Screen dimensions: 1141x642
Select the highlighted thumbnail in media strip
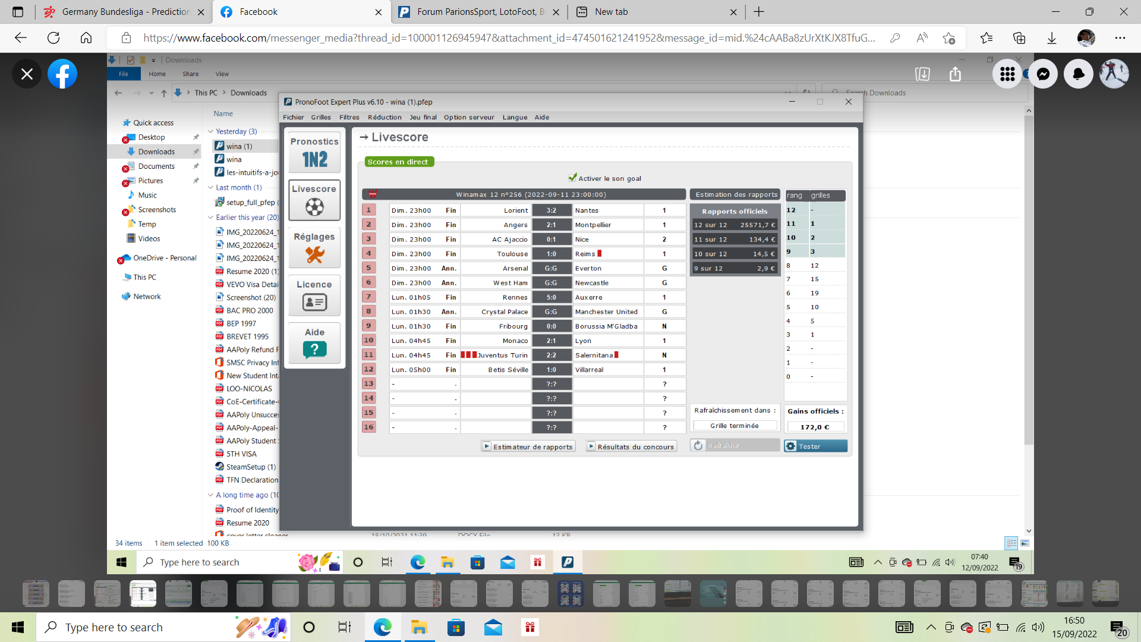tap(143, 593)
